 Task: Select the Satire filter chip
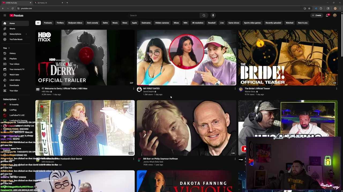coord(105,23)
